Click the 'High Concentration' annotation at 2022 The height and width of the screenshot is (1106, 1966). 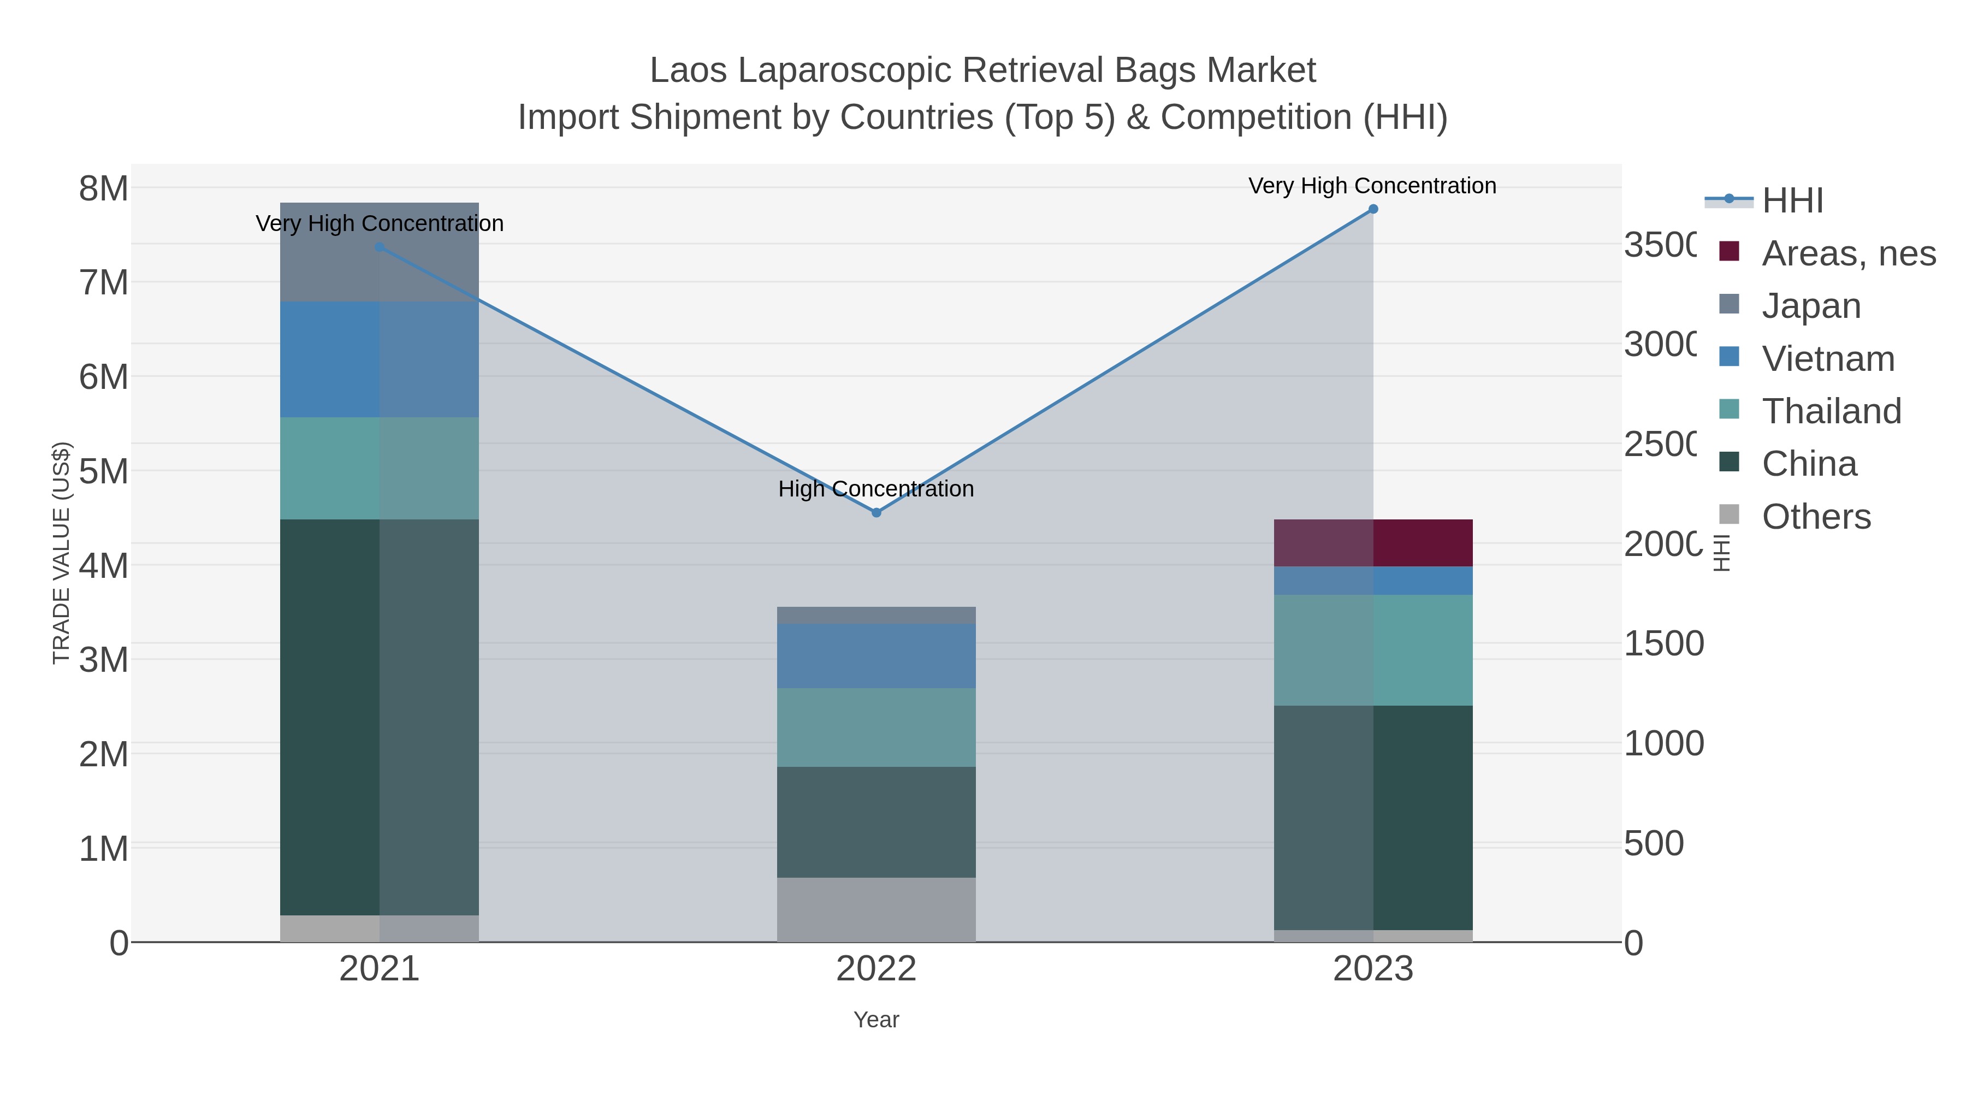coord(876,488)
